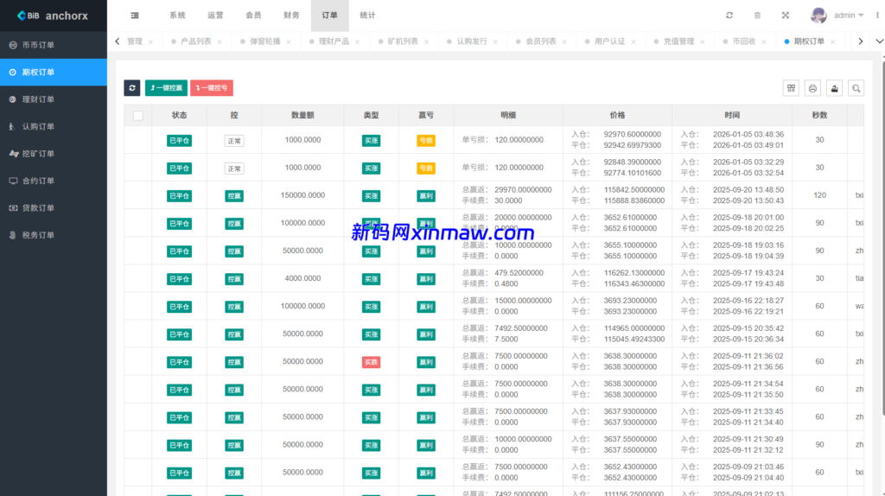885x496 pixels.
Task: Click the 150000.0000 amount cell
Action: (302, 195)
